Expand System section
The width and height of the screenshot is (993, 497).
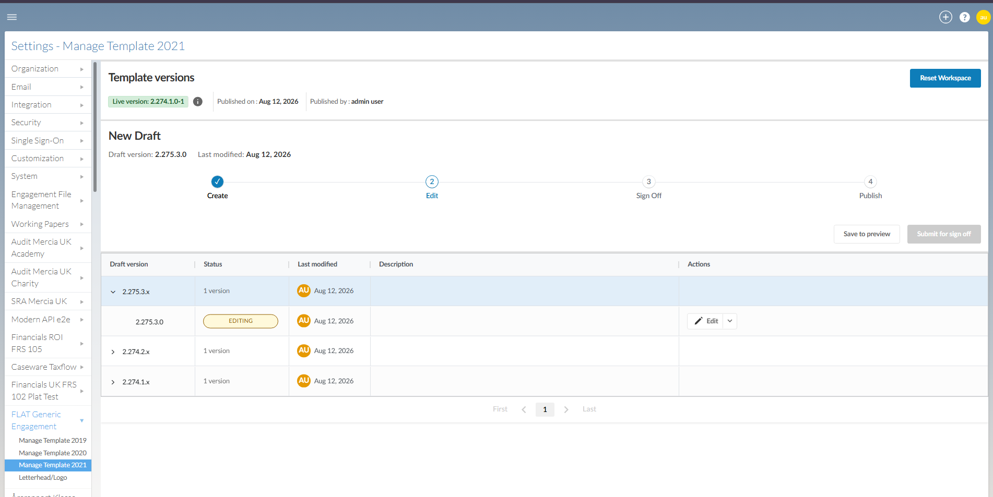[48, 176]
